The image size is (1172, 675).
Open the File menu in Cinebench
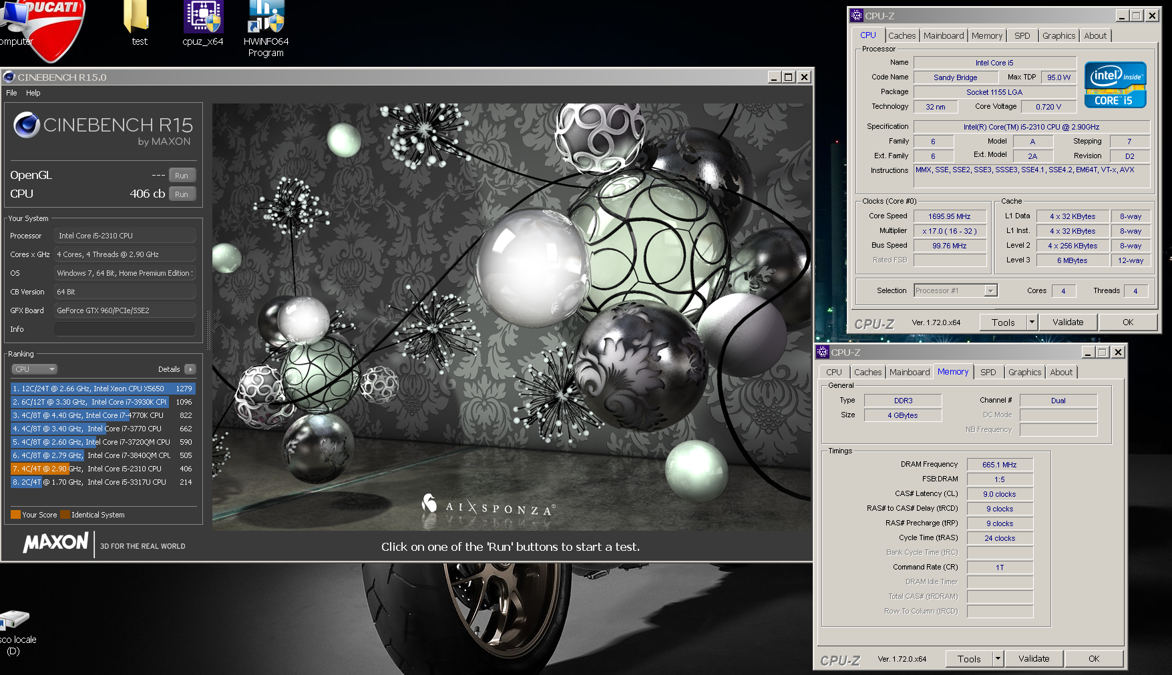click(x=11, y=93)
